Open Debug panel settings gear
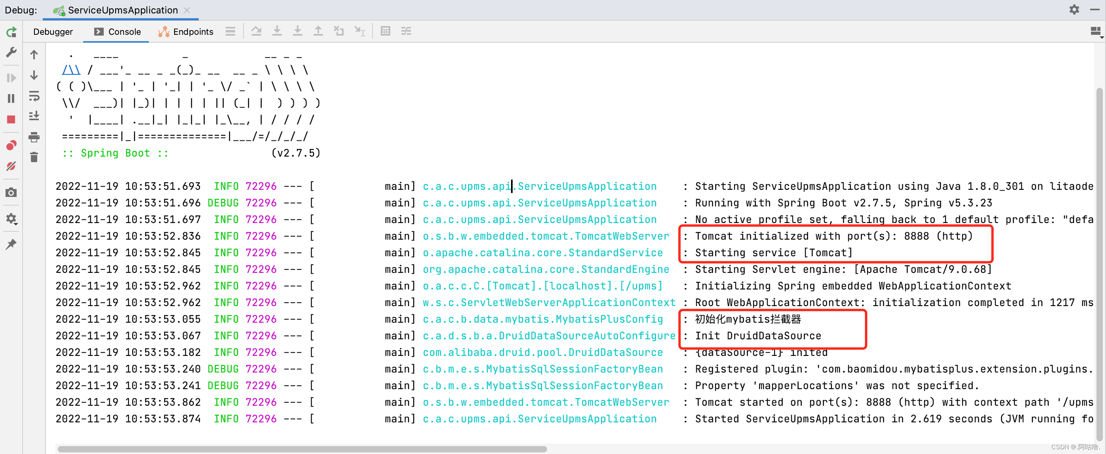Image resolution: width=1106 pixels, height=454 pixels. [1074, 9]
